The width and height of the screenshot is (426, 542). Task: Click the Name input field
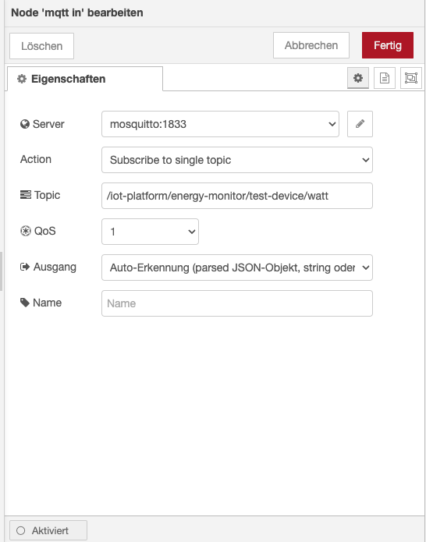[x=237, y=303]
